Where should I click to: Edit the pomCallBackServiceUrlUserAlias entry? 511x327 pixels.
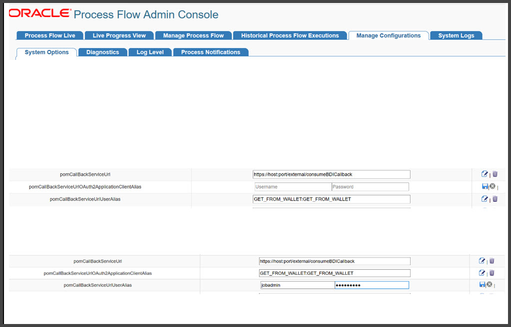click(x=484, y=199)
